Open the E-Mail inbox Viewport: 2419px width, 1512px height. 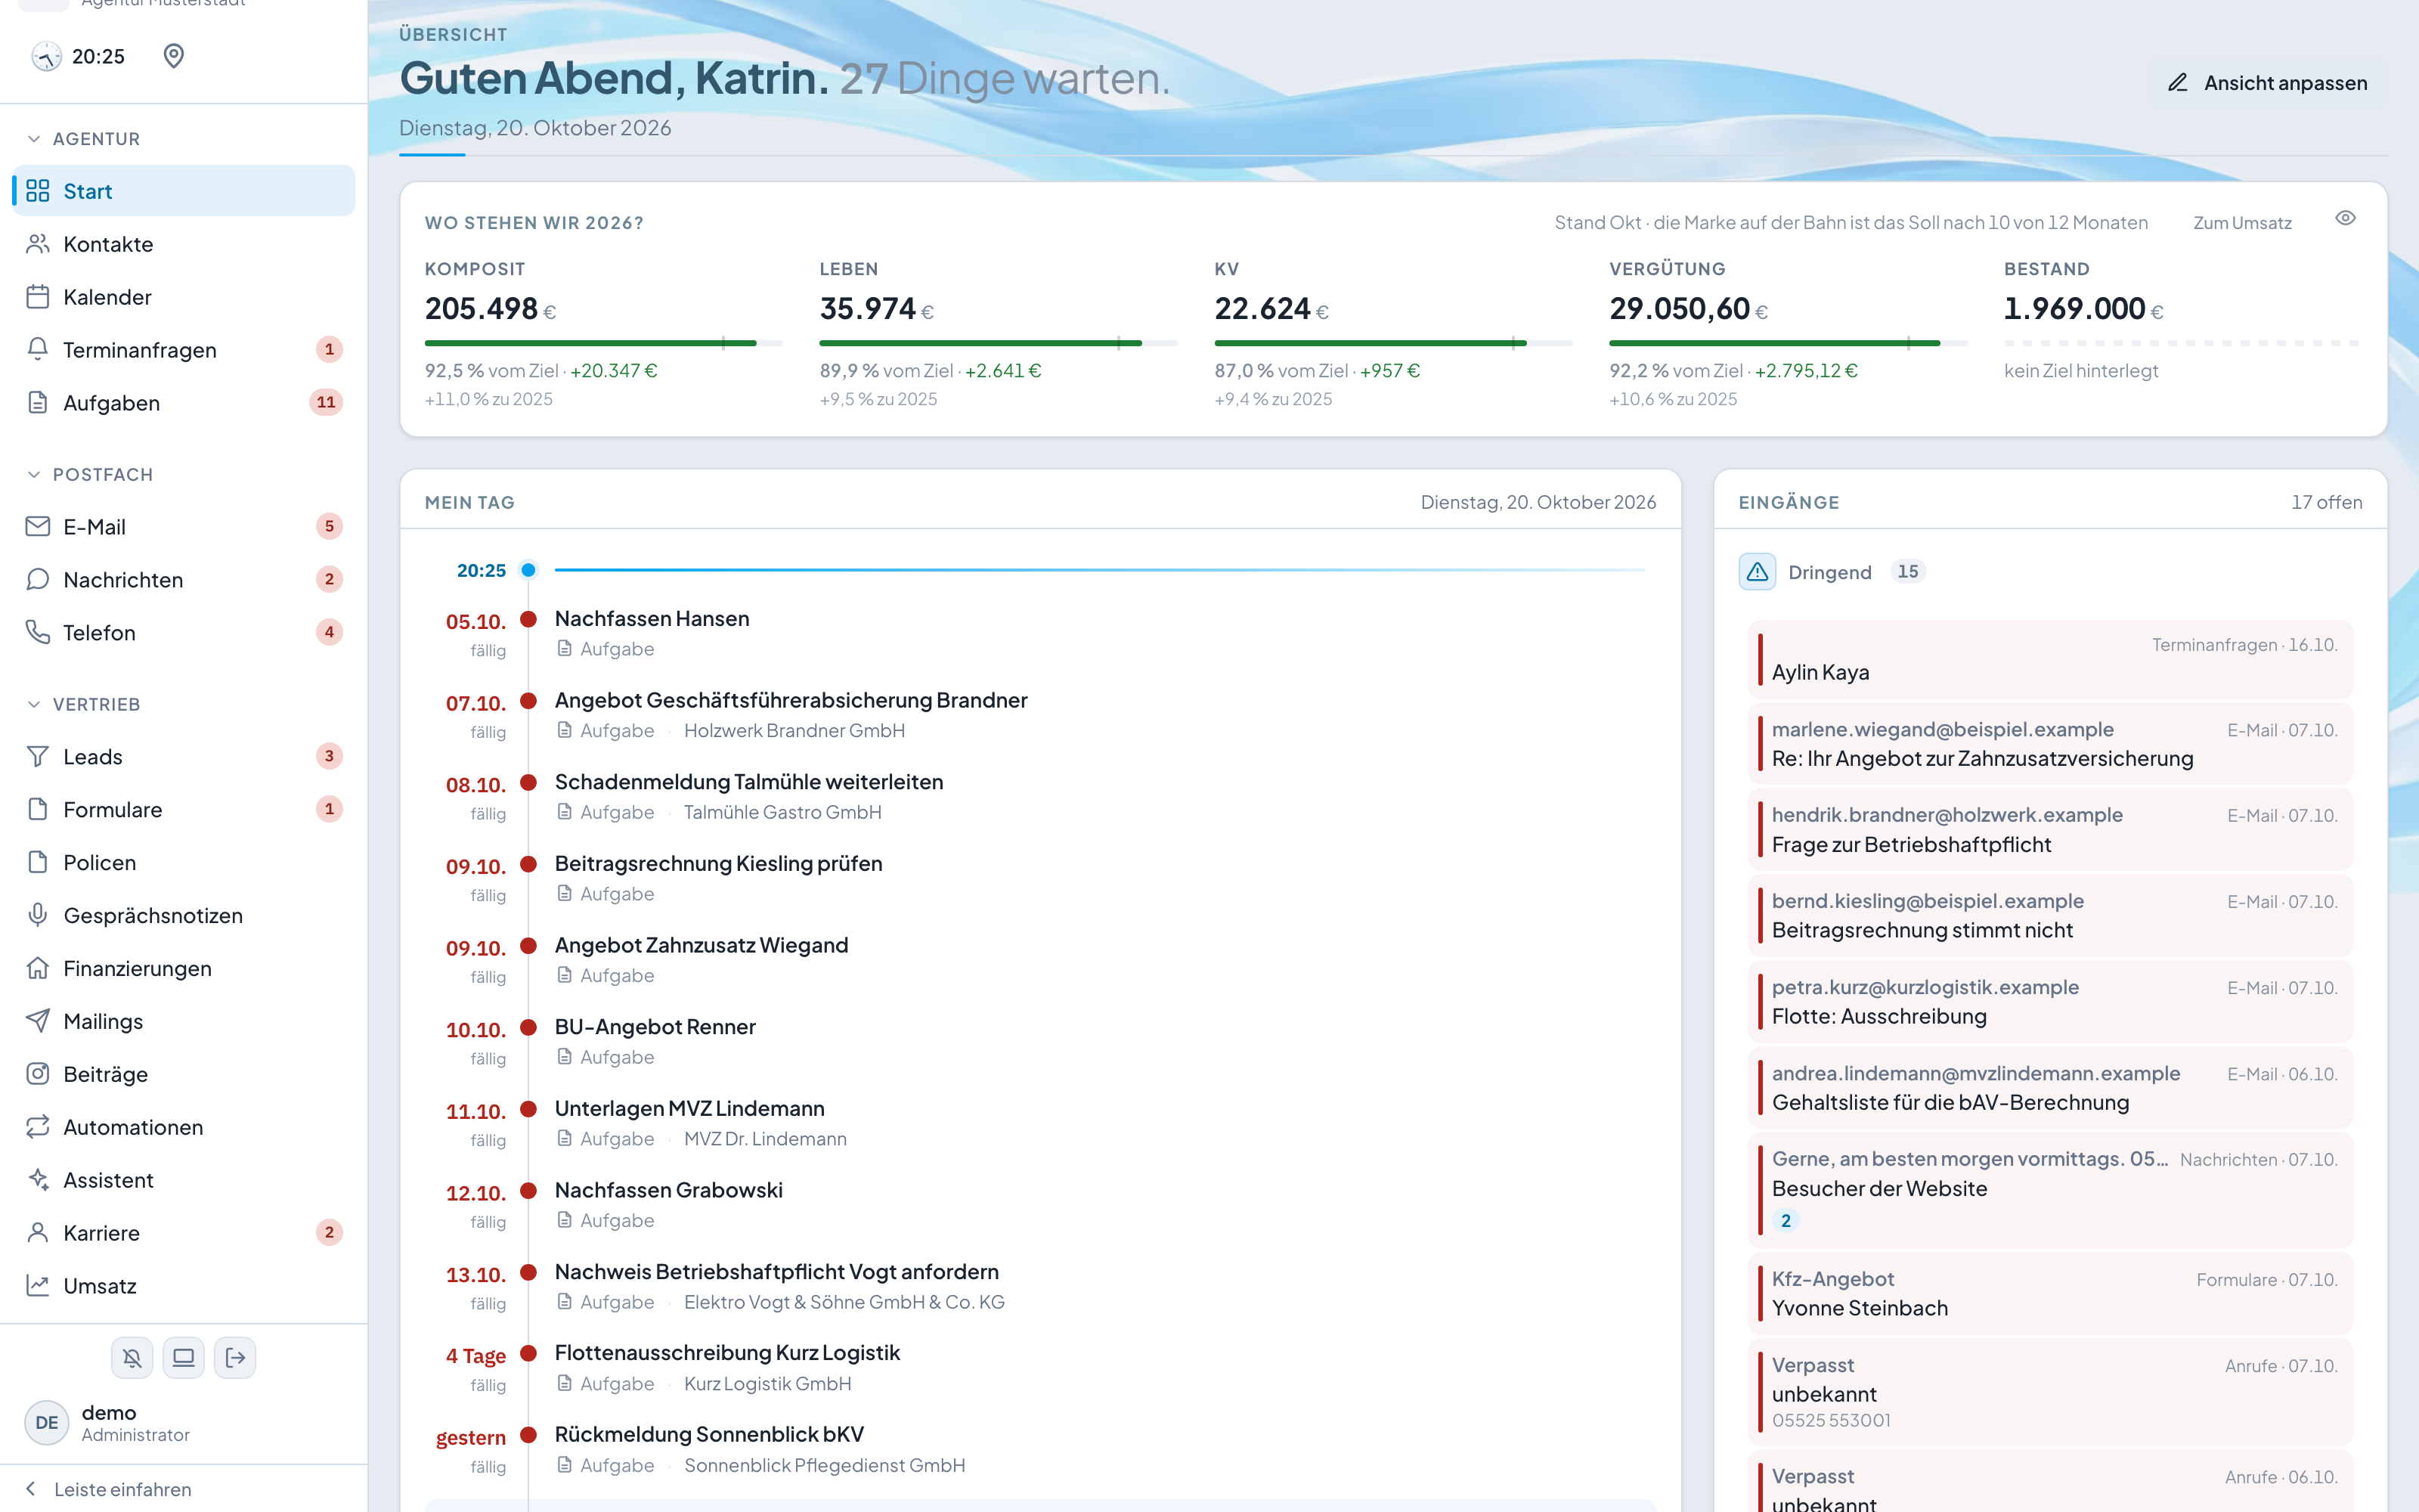tap(183, 527)
